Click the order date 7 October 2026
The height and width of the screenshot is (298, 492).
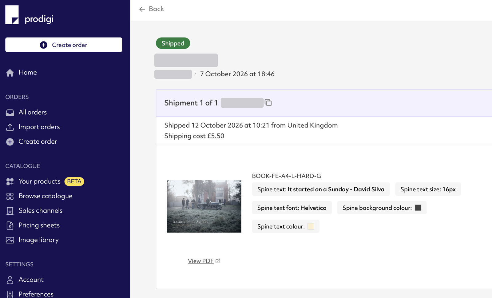click(237, 74)
